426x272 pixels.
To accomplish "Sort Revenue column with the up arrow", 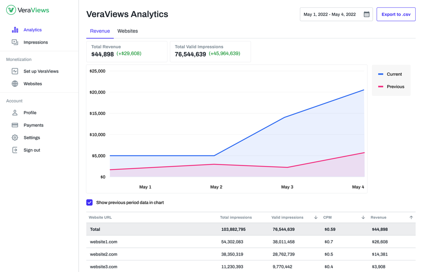I will (411, 218).
